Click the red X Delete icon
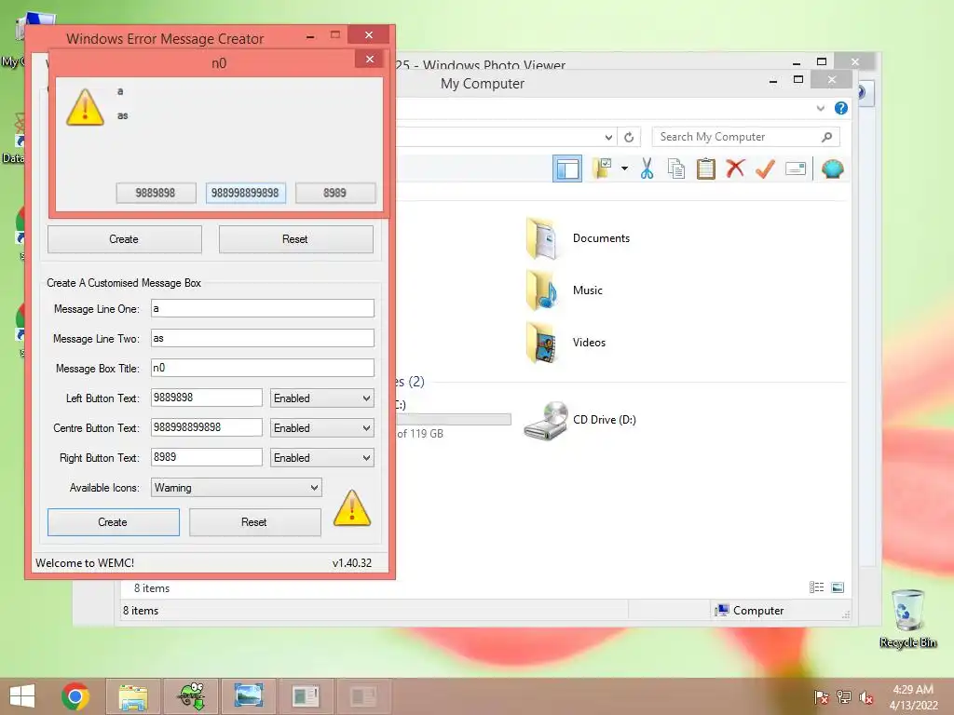Screen dimensions: 954x715 click(x=735, y=169)
